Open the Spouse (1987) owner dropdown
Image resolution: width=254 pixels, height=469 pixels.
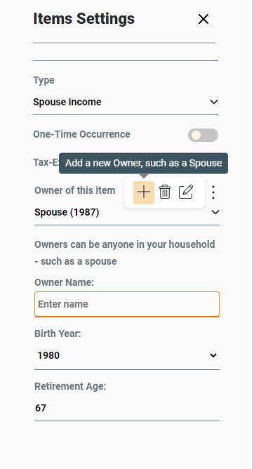pos(127,212)
